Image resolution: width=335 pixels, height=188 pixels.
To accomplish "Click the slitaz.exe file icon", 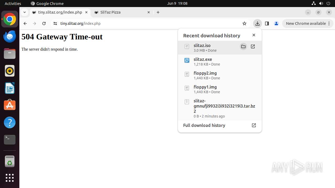I will click(187, 60).
